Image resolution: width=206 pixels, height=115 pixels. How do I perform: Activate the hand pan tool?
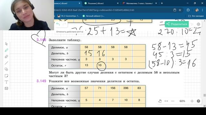[x=160, y=101]
